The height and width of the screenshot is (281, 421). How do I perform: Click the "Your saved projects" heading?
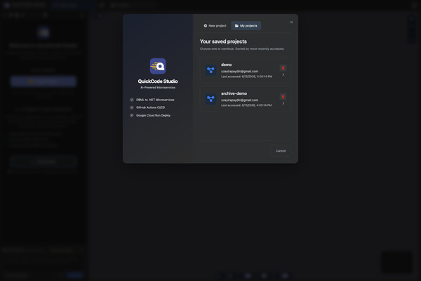coord(223,41)
